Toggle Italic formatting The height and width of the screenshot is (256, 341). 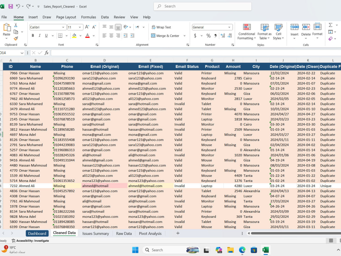click(40, 35)
